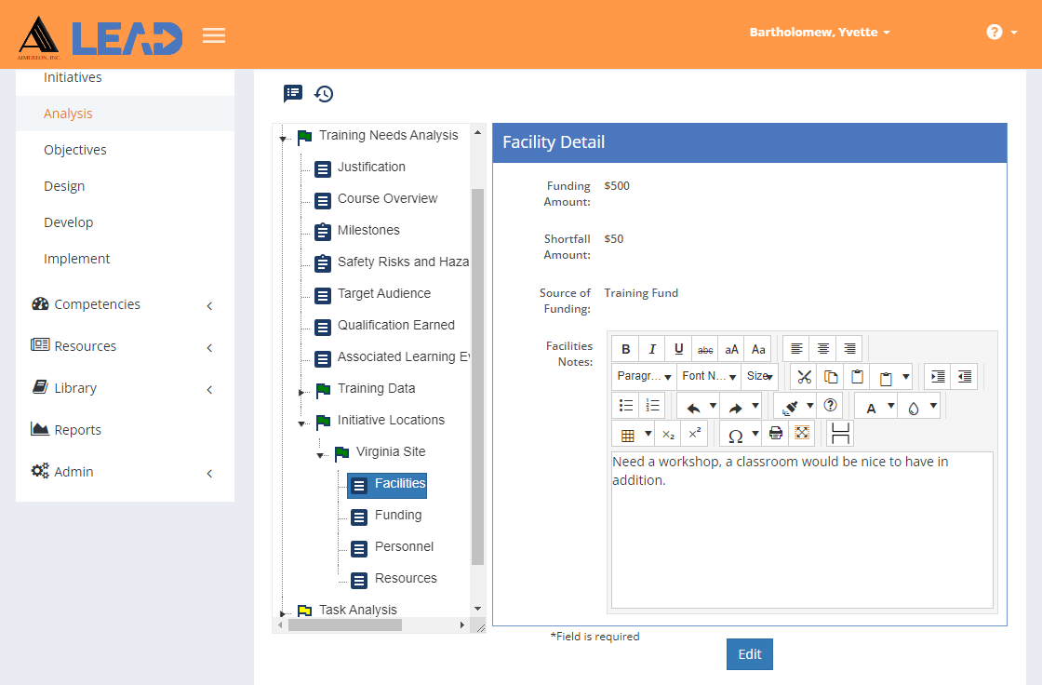Collapse the Training Needs Analysis node
The image size is (1042, 685).
[x=283, y=139]
